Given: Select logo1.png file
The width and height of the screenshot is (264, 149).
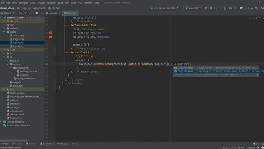Looking at the screenshot, I should [x=18, y=43].
